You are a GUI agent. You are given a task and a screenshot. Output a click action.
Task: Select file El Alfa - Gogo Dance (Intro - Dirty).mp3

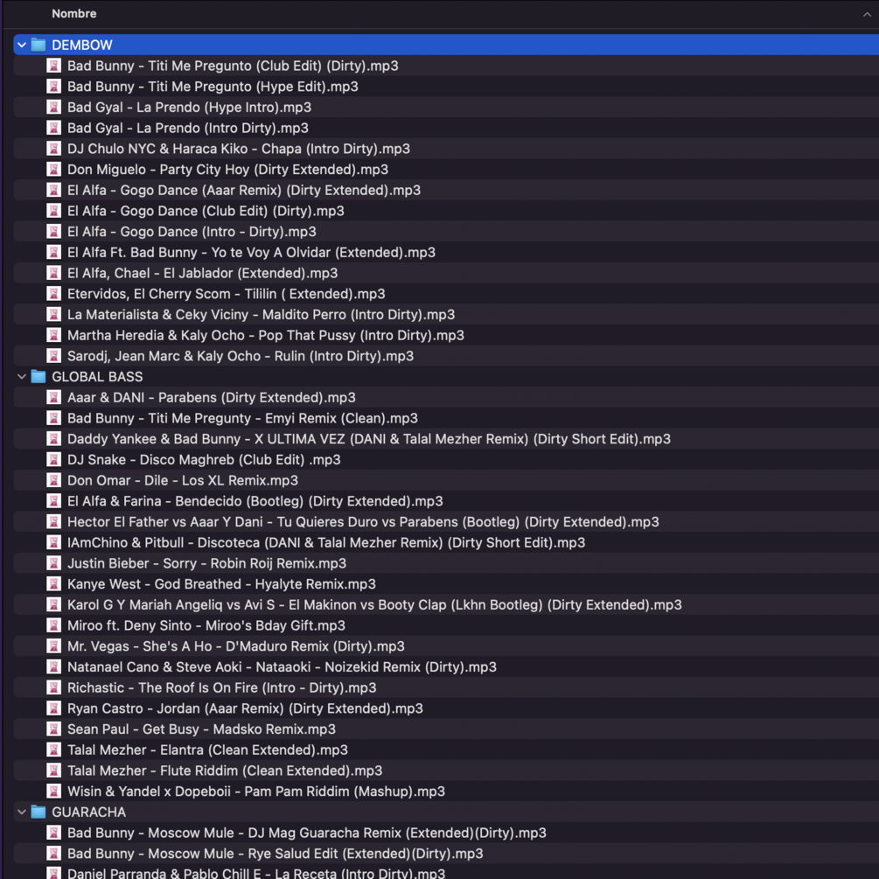tap(192, 232)
